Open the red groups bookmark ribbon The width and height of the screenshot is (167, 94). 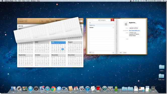point(112,20)
